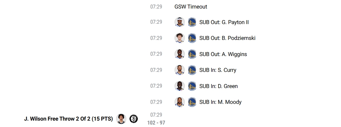Click G. Payton II player headshot
The width and height of the screenshot is (341, 127).
tap(180, 22)
